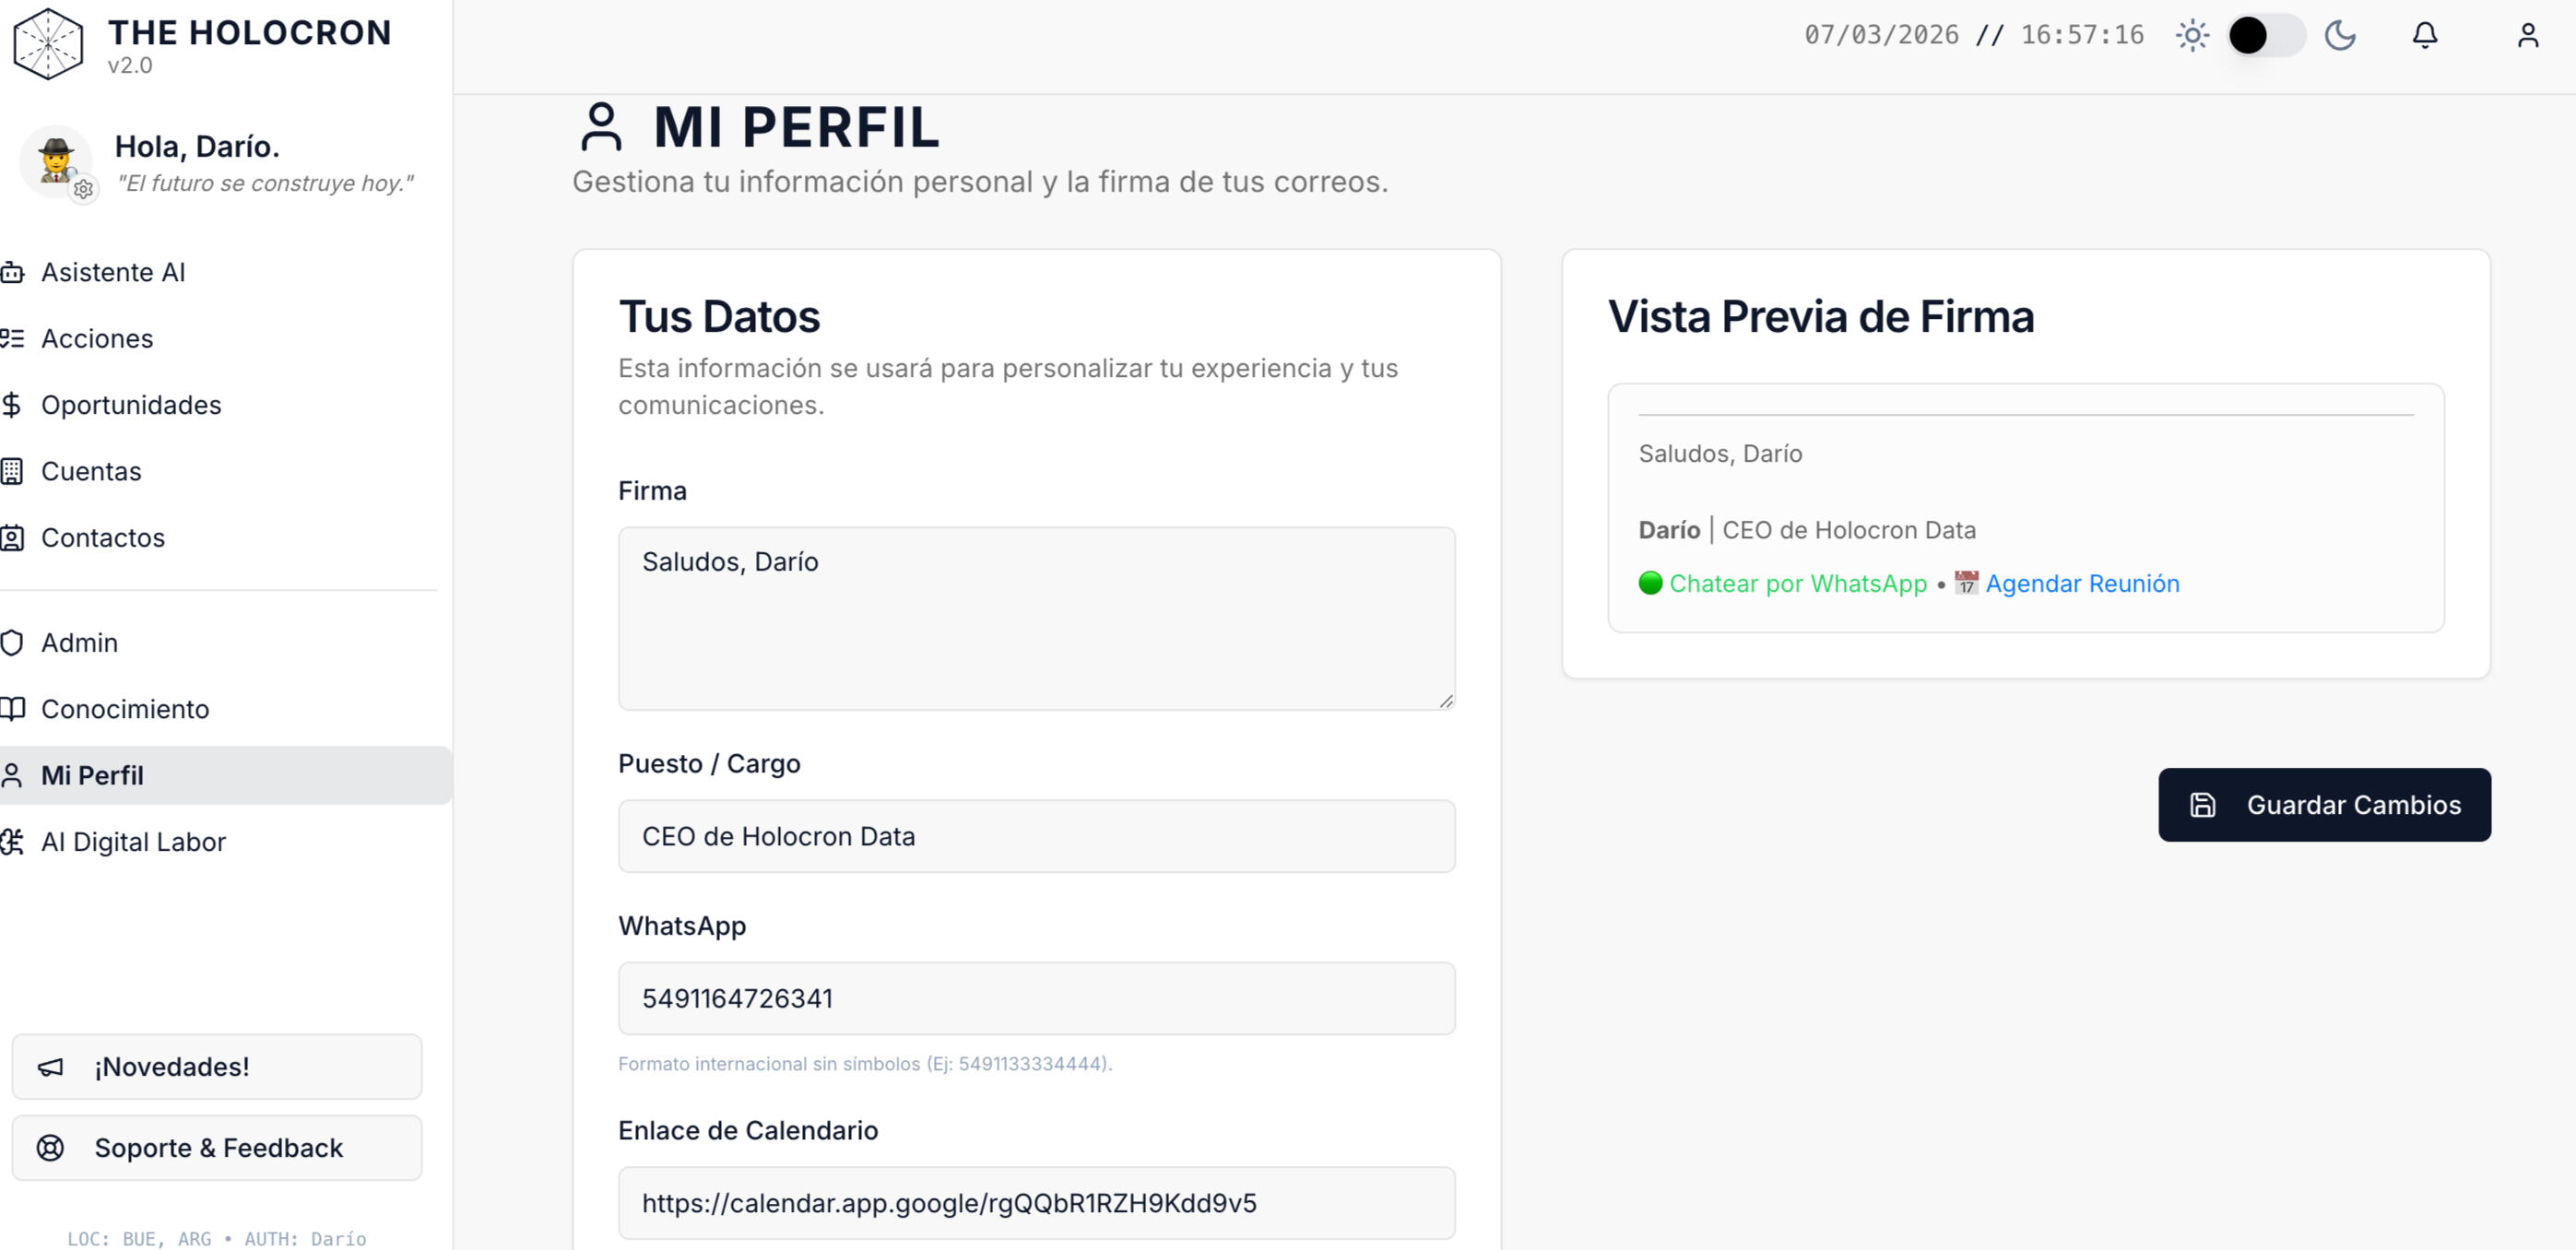The image size is (2576, 1250).
Task: Open Asistente AI in the sidebar
Action: coord(113,272)
